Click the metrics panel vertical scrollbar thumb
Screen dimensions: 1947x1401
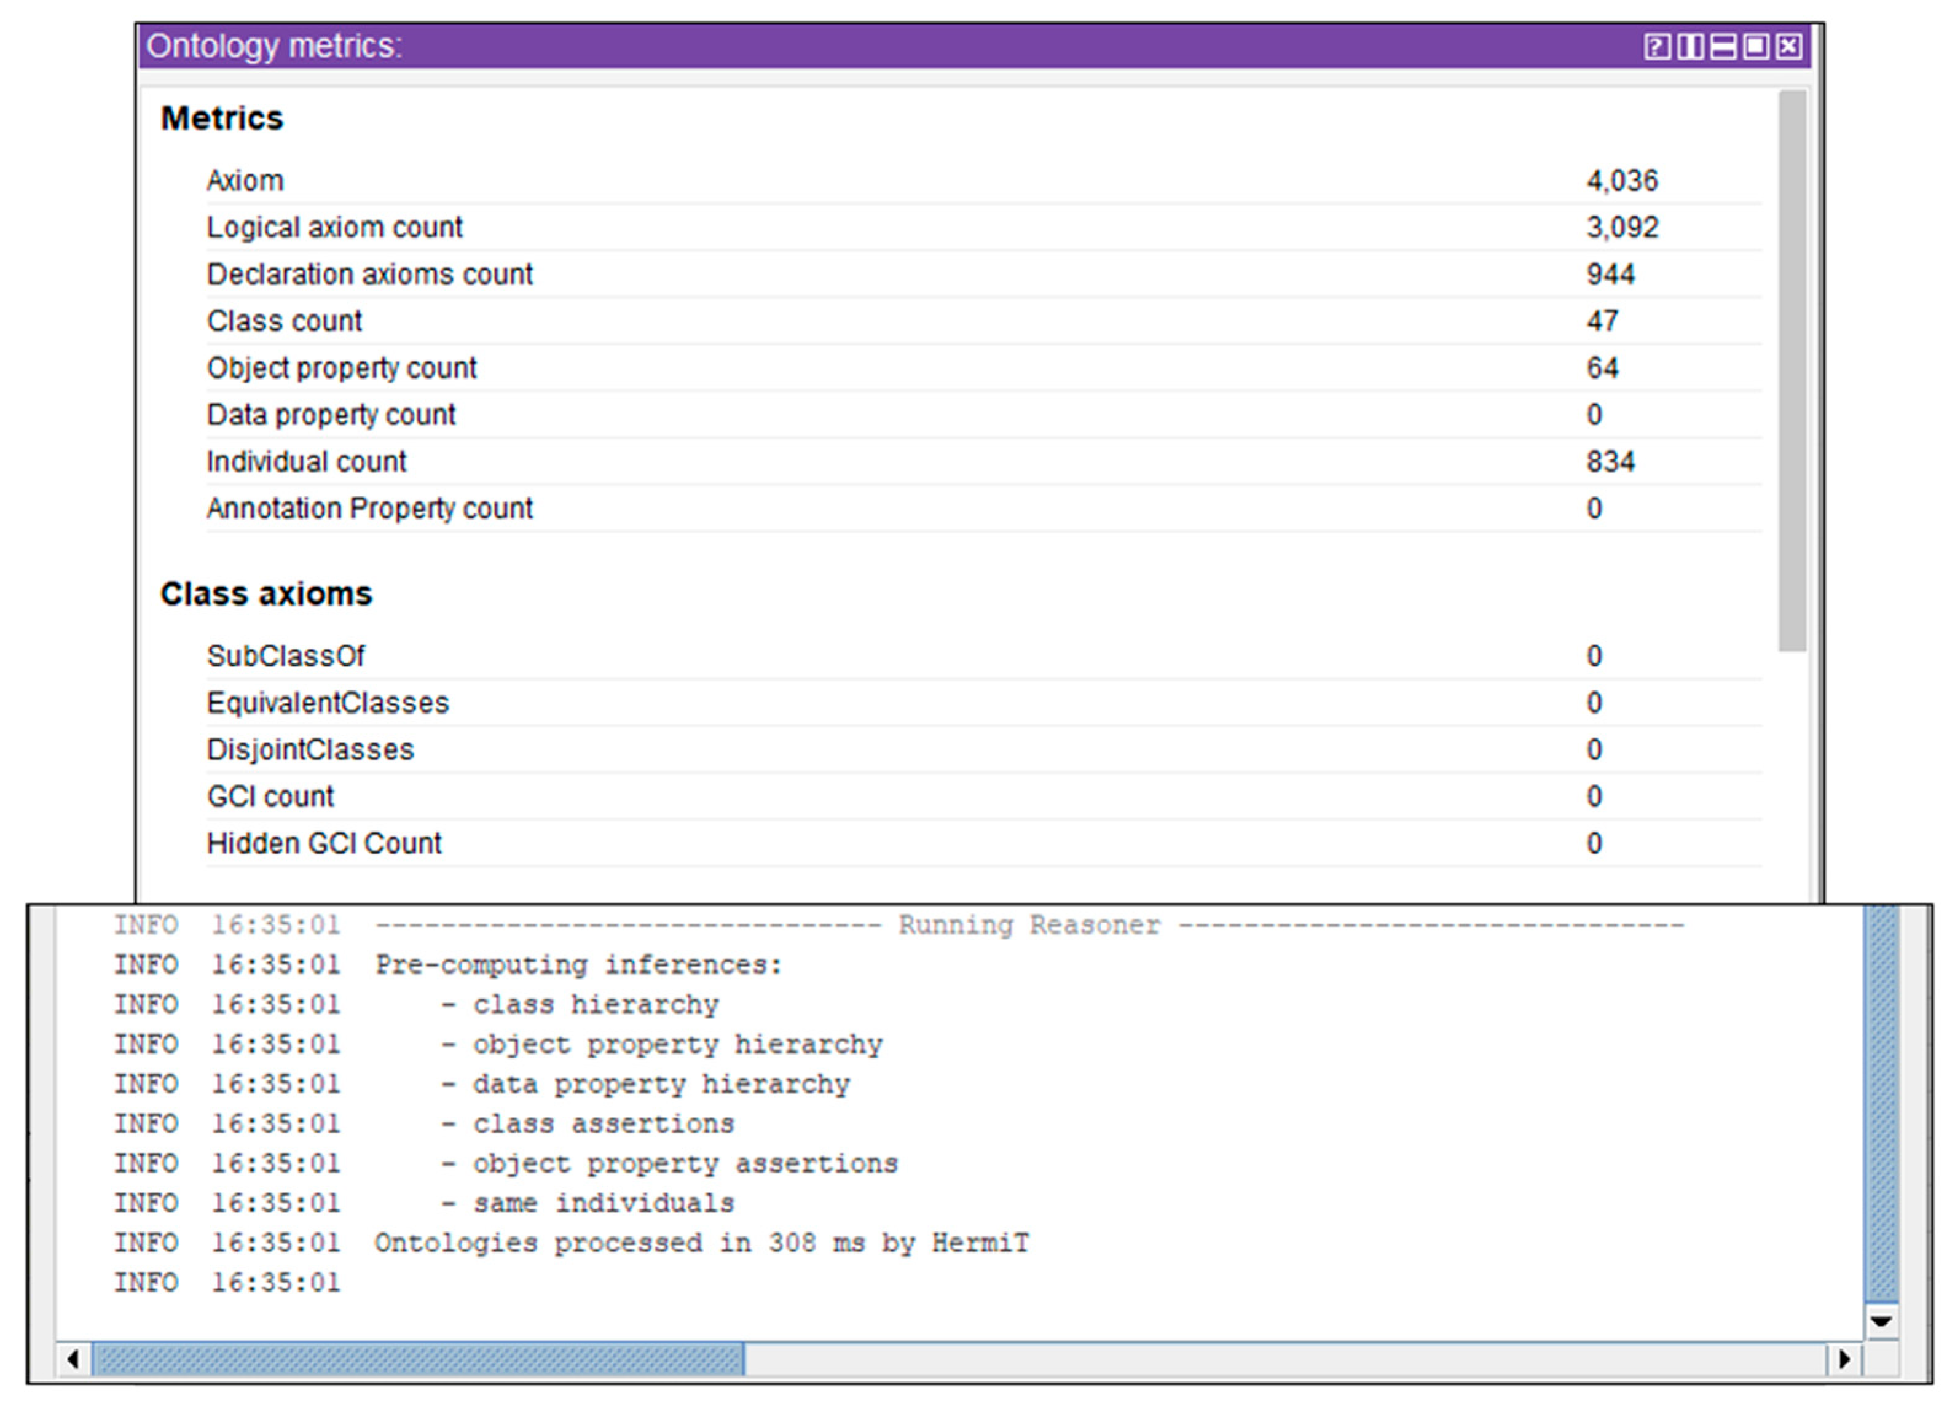coord(1793,369)
